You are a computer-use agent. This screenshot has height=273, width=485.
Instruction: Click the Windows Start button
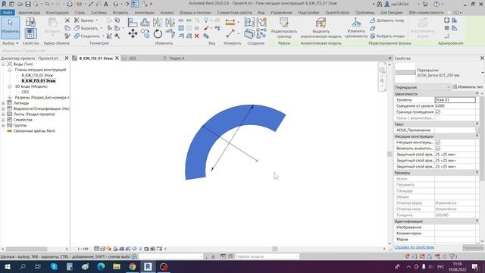click(7, 266)
